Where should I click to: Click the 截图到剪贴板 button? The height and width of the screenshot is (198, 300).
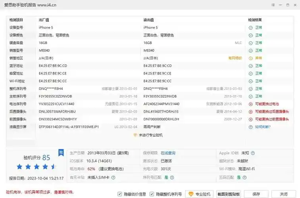[x=229, y=194]
